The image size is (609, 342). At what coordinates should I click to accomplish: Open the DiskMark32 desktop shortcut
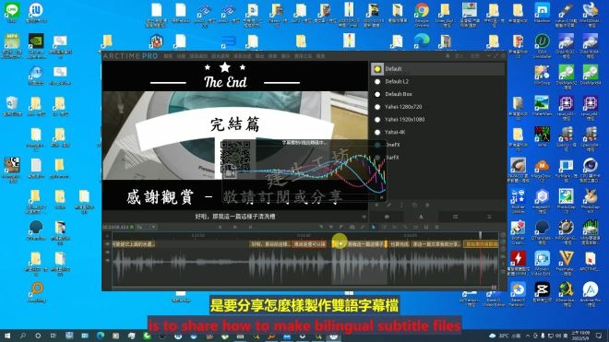point(566,77)
